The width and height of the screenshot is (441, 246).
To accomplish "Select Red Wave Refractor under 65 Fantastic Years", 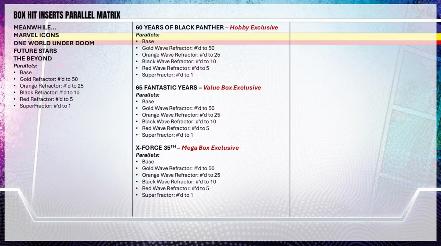I will click(x=176, y=128).
